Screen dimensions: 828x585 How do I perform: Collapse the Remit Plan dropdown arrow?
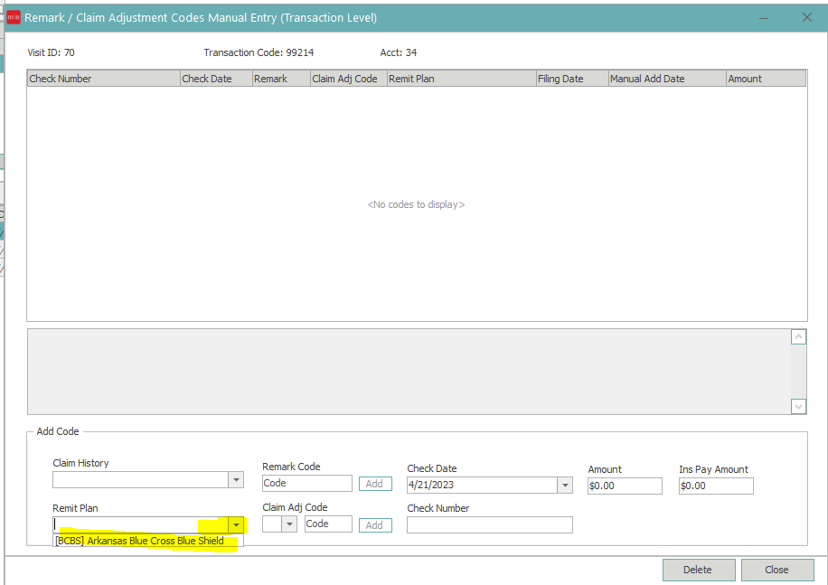235,524
